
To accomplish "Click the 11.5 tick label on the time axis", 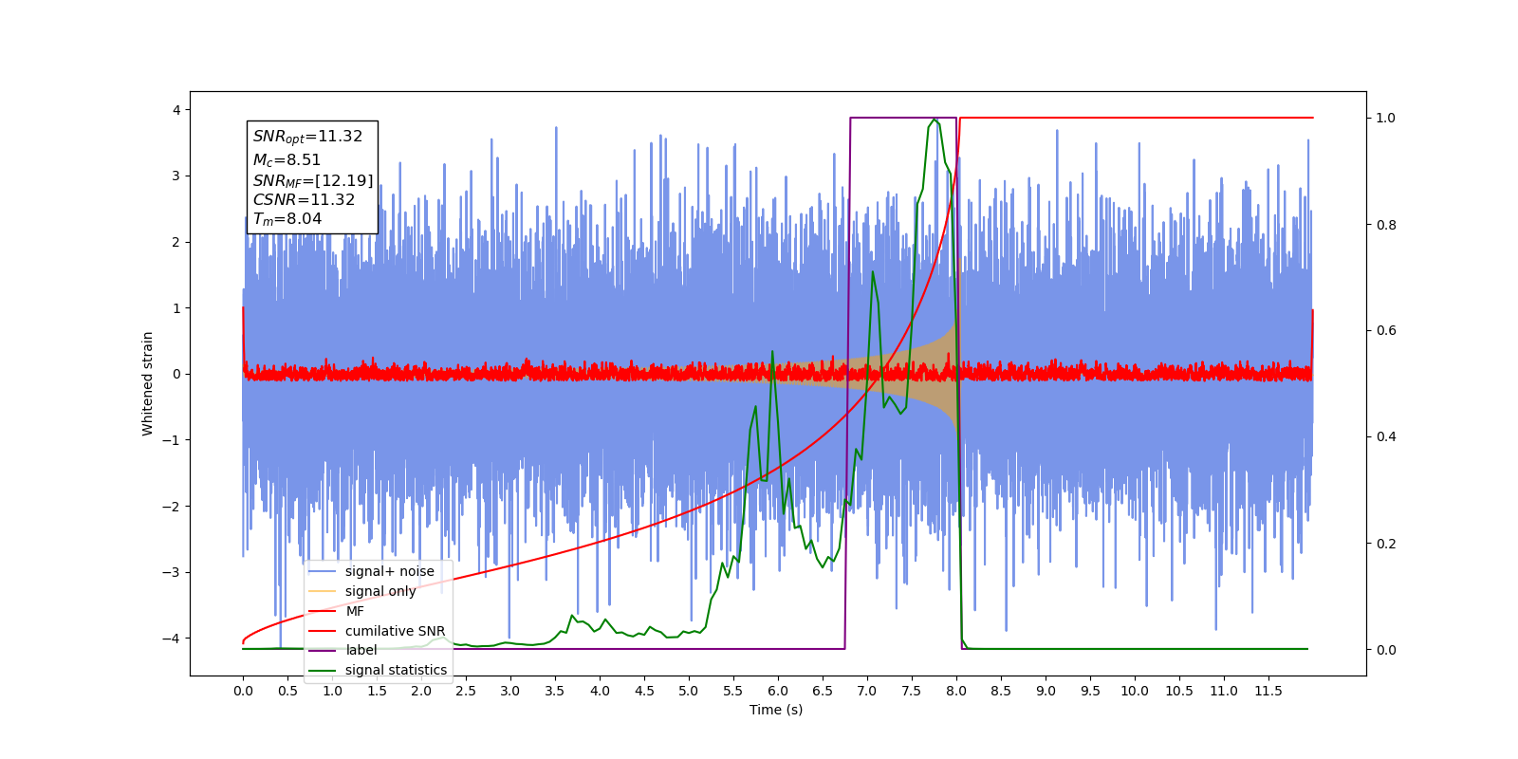I will point(1268,691).
